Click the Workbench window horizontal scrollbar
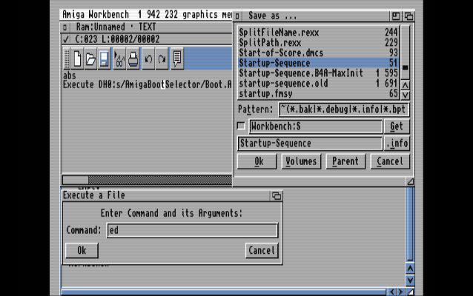The image size is (473, 296). [x=223, y=292]
